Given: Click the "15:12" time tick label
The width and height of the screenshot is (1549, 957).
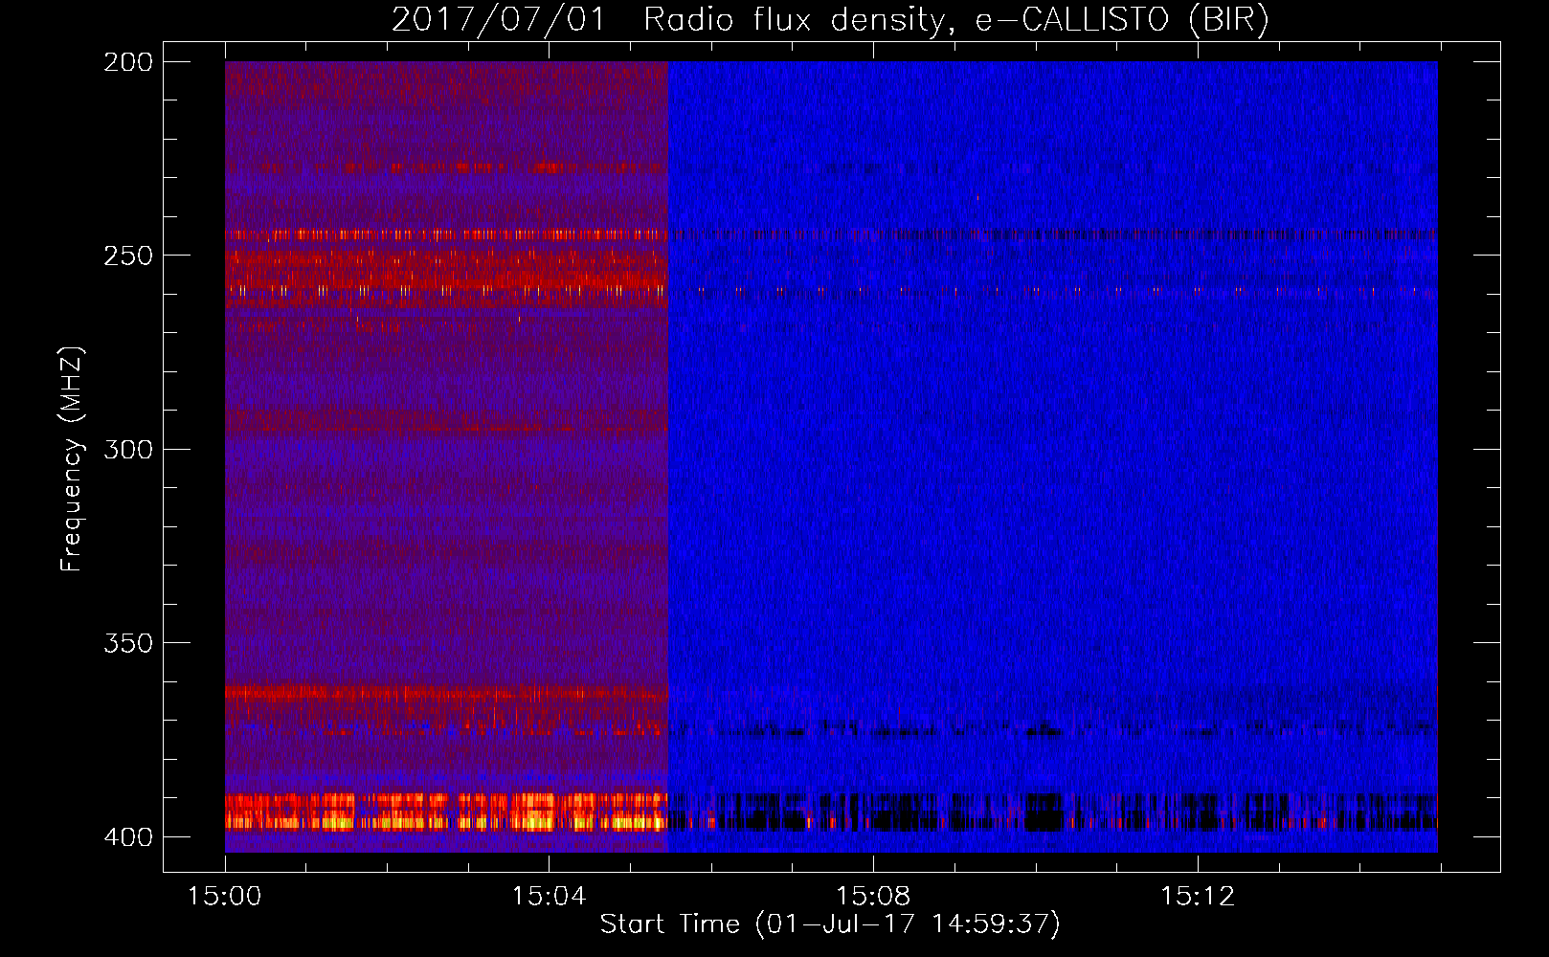Looking at the screenshot, I should pyautogui.click(x=1198, y=897).
